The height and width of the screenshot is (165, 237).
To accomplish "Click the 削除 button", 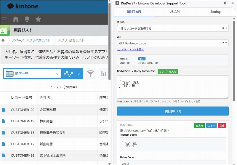I will [222, 126].
